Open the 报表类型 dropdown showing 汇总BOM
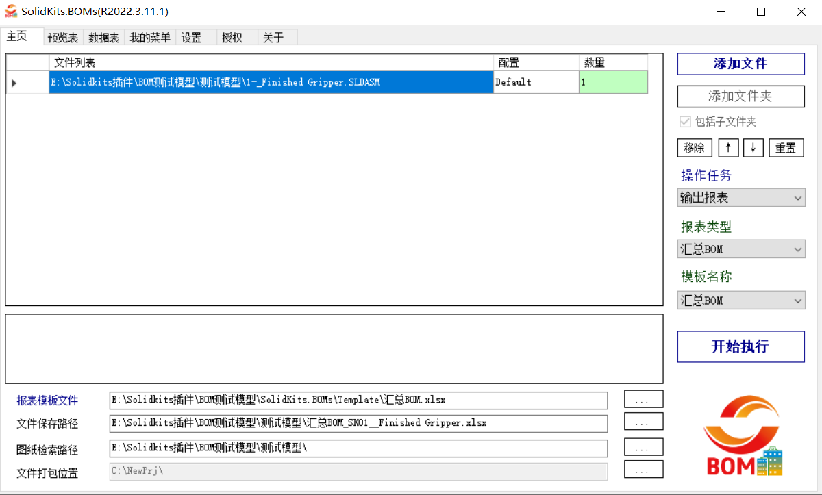 point(740,249)
